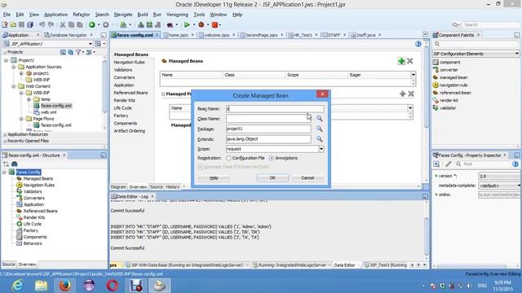Open the Database Navigator tab
The height and width of the screenshot is (293, 522).
pos(68,35)
